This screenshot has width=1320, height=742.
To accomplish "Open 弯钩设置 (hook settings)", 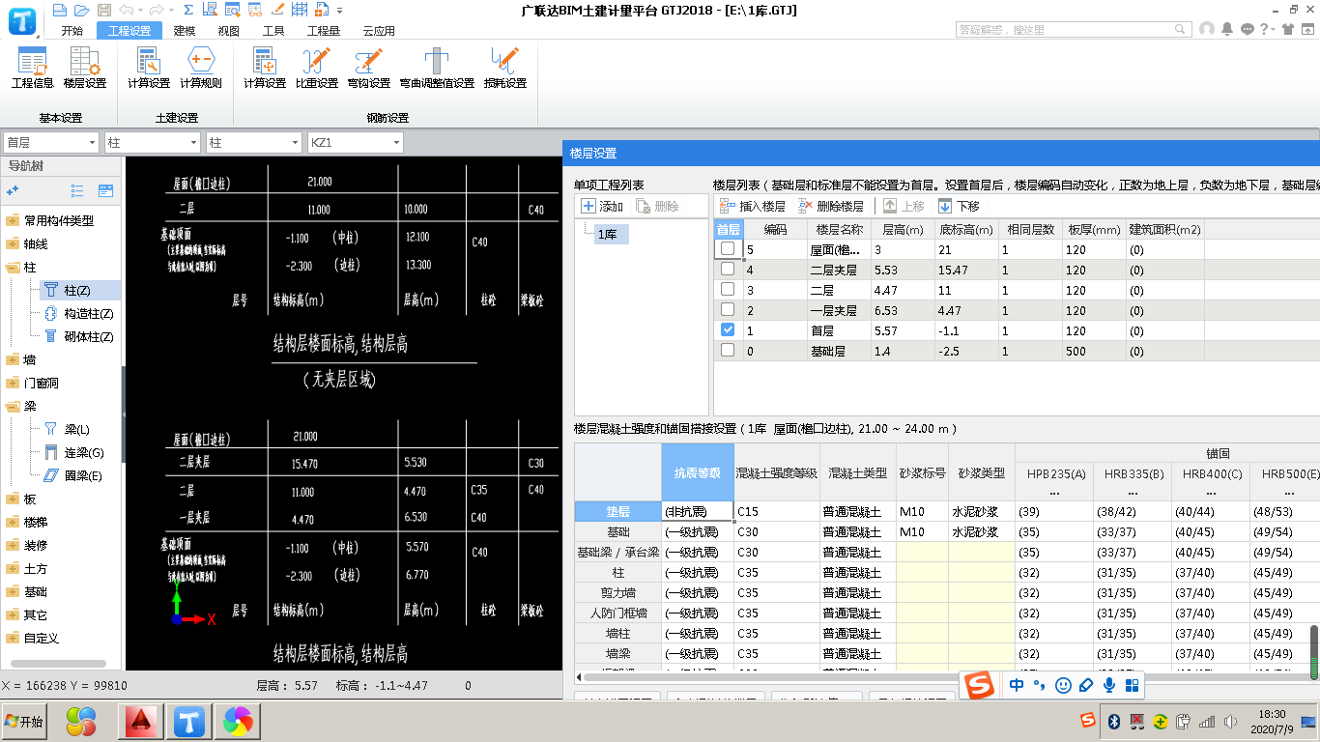I will (x=368, y=69).
